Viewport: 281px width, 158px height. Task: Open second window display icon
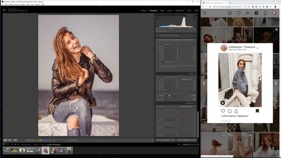[x=8, y=144]
